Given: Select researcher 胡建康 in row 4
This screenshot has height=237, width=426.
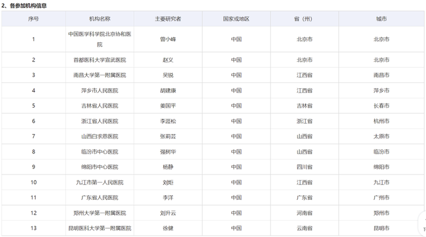Looking at the screenshot, I should [168, 90].
